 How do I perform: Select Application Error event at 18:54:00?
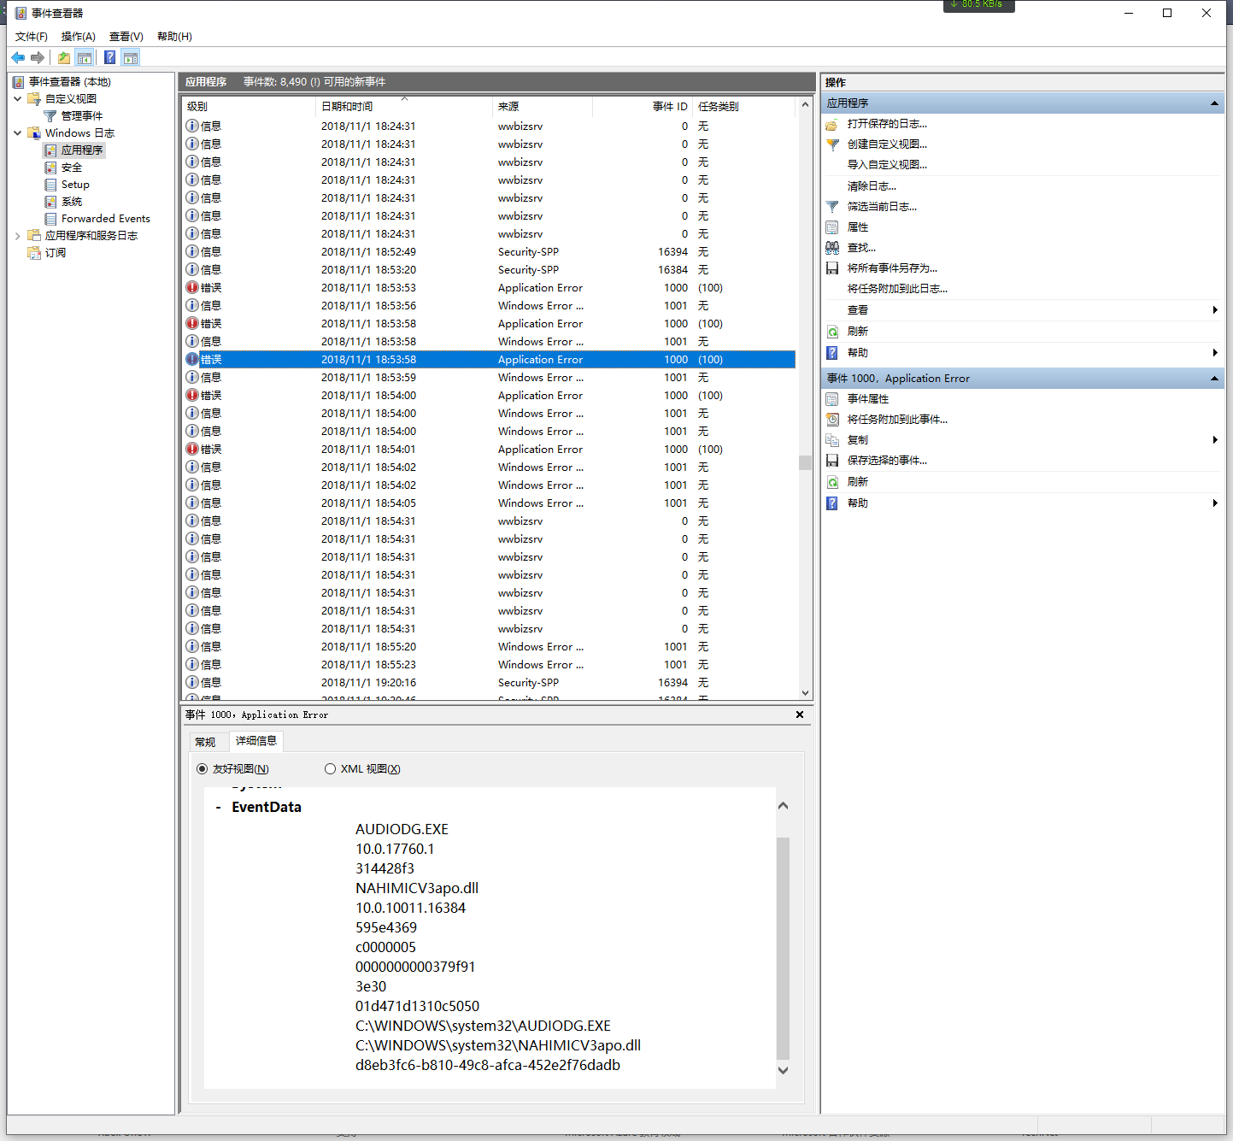click(x=490, y=396)
